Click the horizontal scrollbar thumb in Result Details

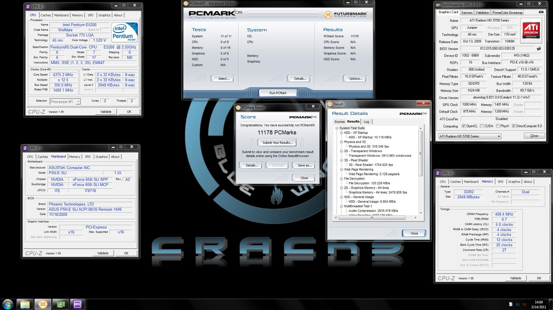point(372,218)
